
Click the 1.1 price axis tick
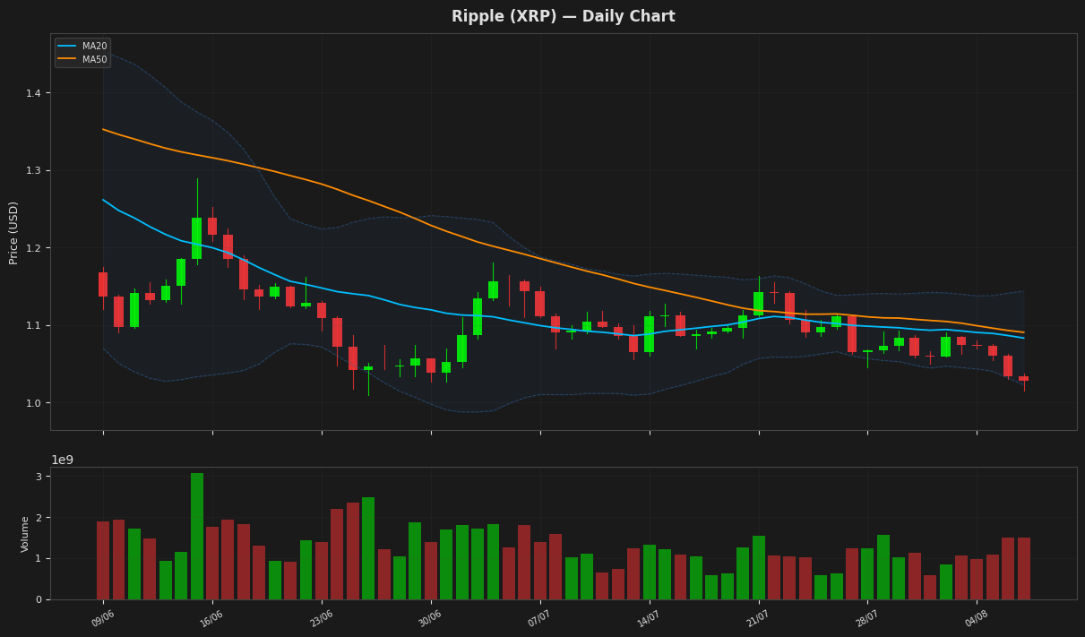click(x=36, y=325)
